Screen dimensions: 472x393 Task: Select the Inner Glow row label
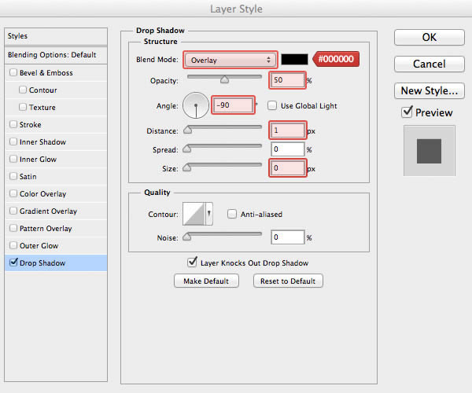[38, 160]
